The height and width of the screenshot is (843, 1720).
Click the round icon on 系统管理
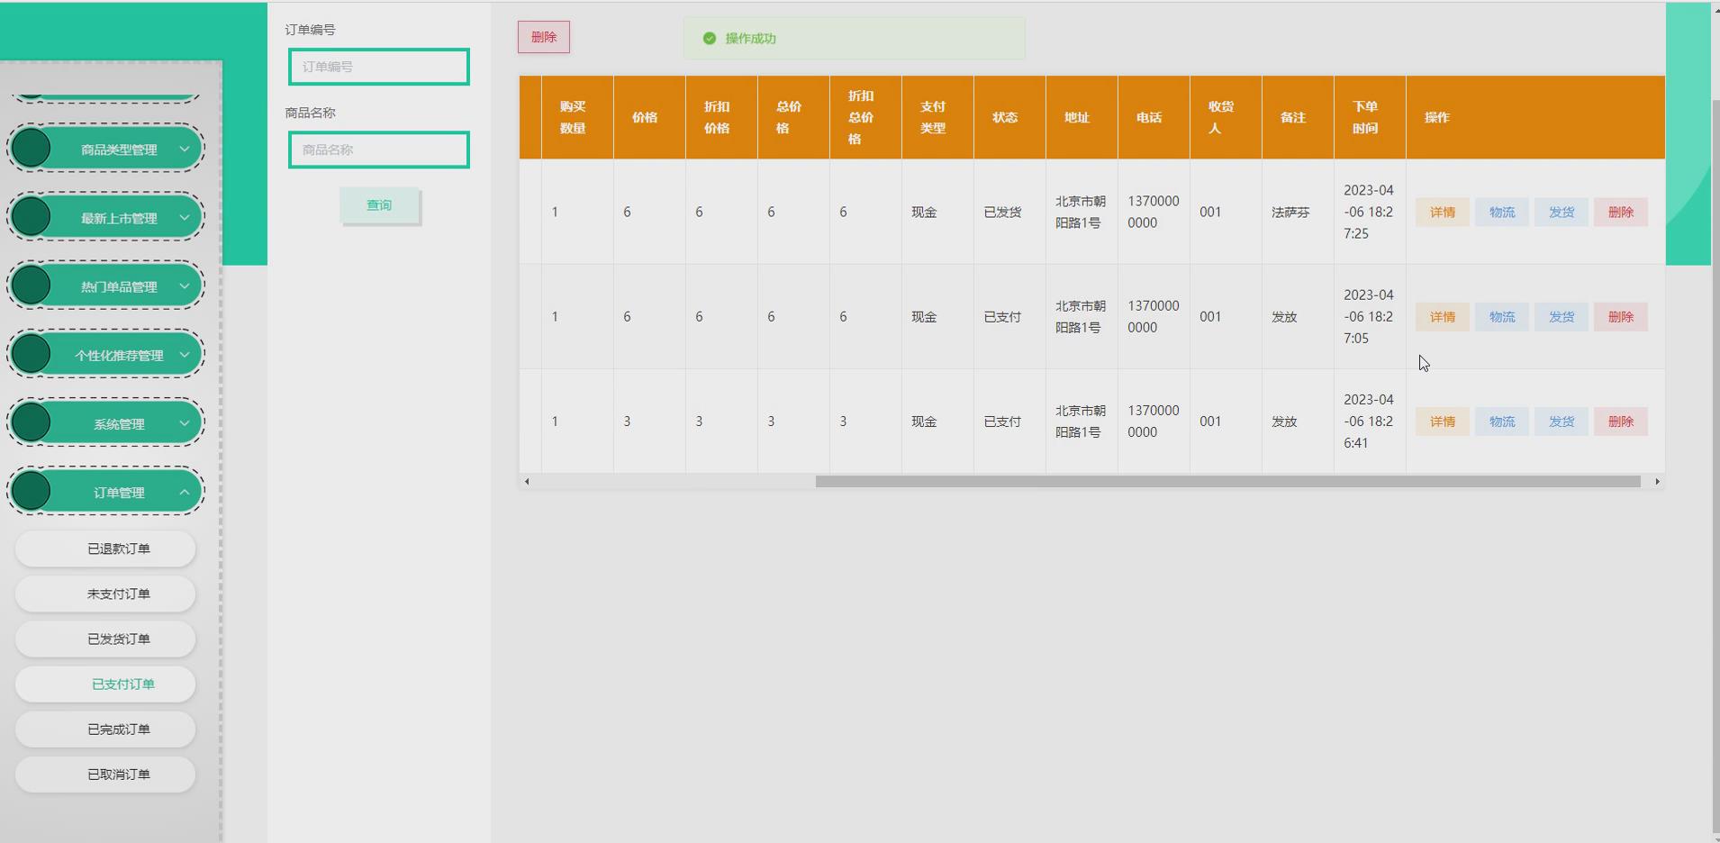tap(32, 422)
